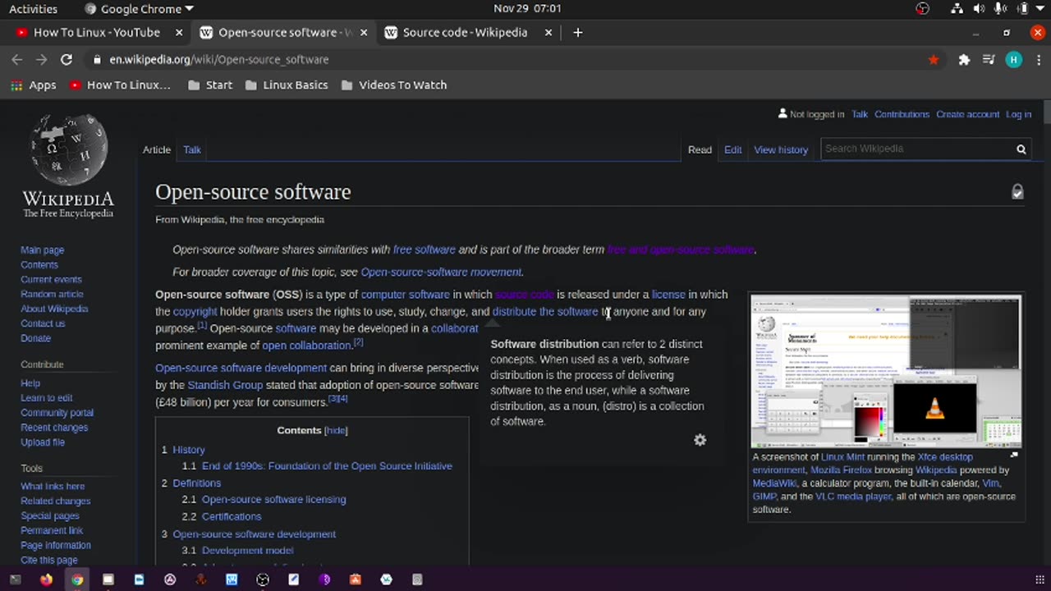This screenshot has height=591, width=1051.
Task: Open the computer software link
Action: (x=405, y=294)
